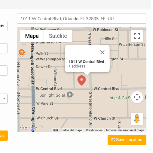
Task: Focus the address search input field
Action: [81, 19]
